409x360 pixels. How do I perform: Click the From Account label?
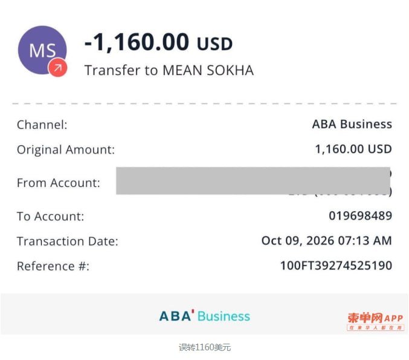pyautogui.click(x=59, y=183)
